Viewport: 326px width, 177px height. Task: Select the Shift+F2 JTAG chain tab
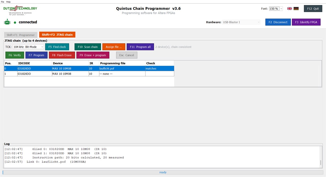pyautogui.click(x=57, y=35)
